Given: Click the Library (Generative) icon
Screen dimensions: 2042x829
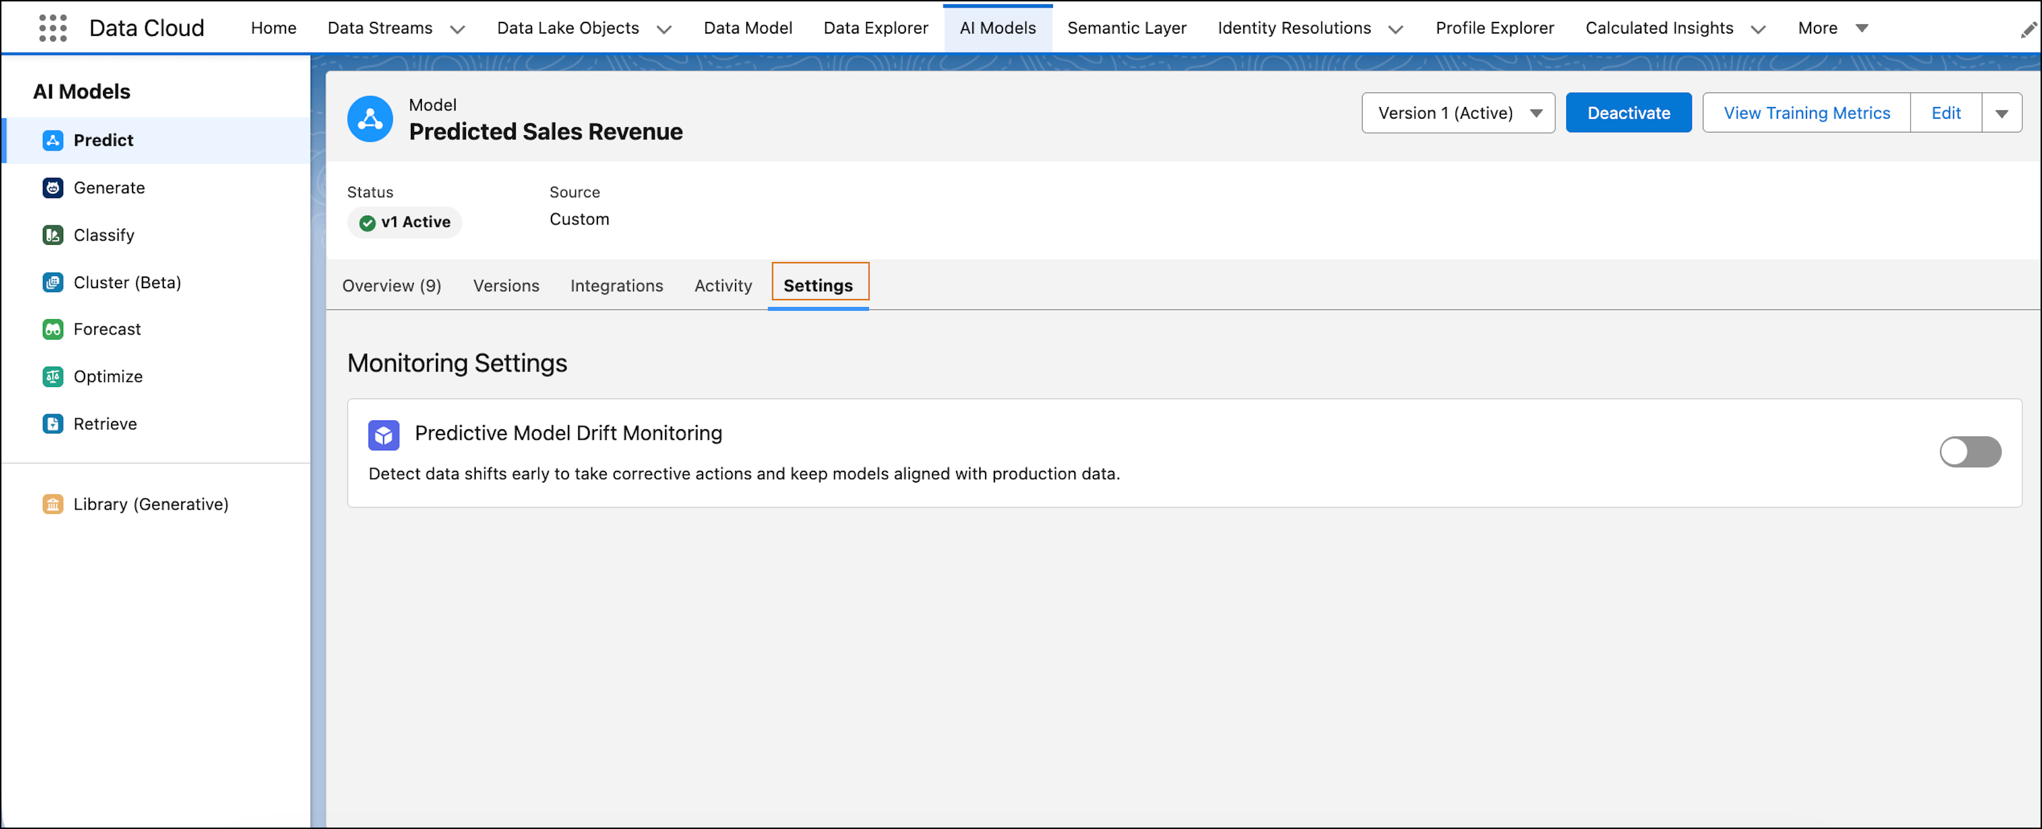Looking at the screenshot, I should coord(52,504).
